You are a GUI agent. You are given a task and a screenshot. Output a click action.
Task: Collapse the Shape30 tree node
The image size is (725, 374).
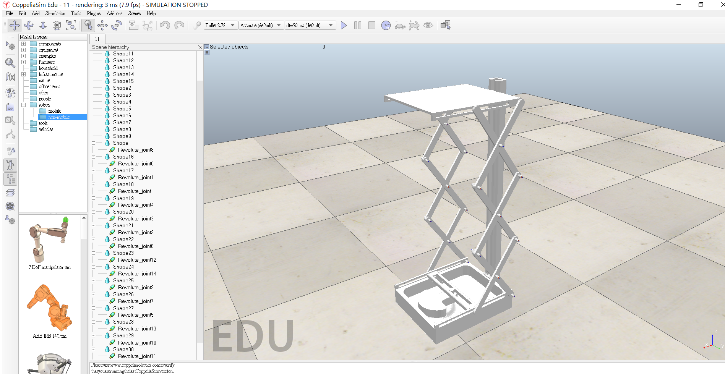click(93, 350)
